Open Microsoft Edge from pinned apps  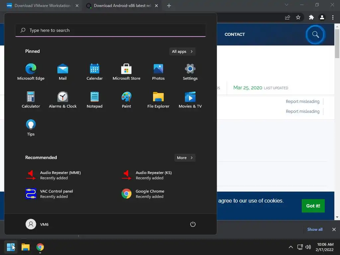tap(31, 72)
